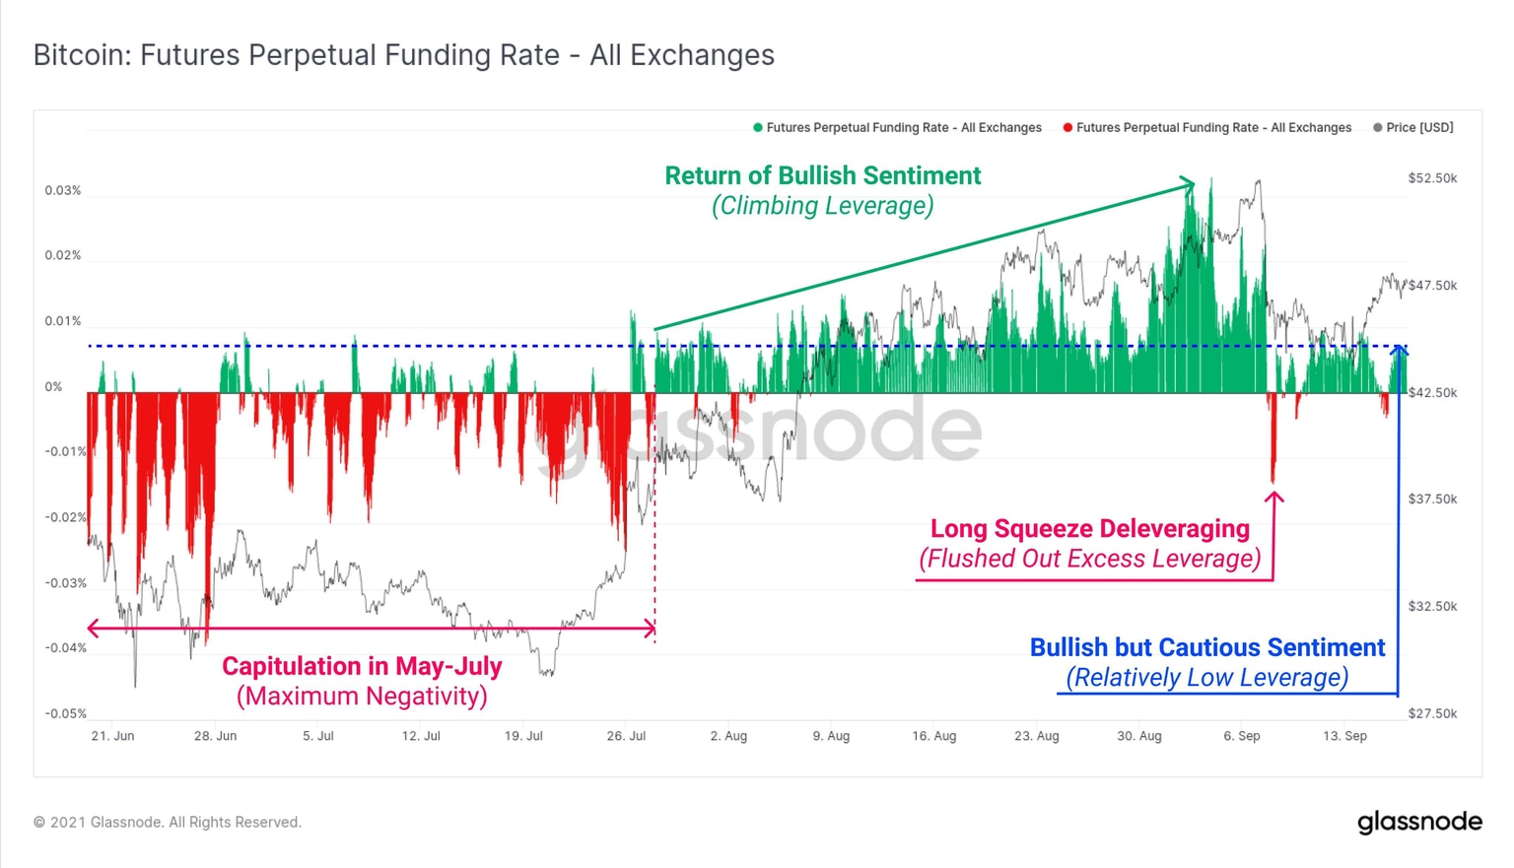Click the '6. Sep' date on the x-axis
This screenshot has width=1514, height=868.
(1242, 736)
